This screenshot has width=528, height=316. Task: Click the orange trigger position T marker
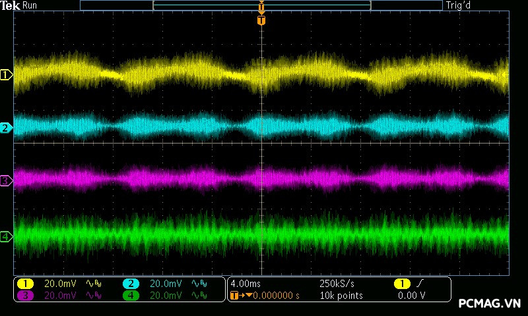click(x=262, y=20)
